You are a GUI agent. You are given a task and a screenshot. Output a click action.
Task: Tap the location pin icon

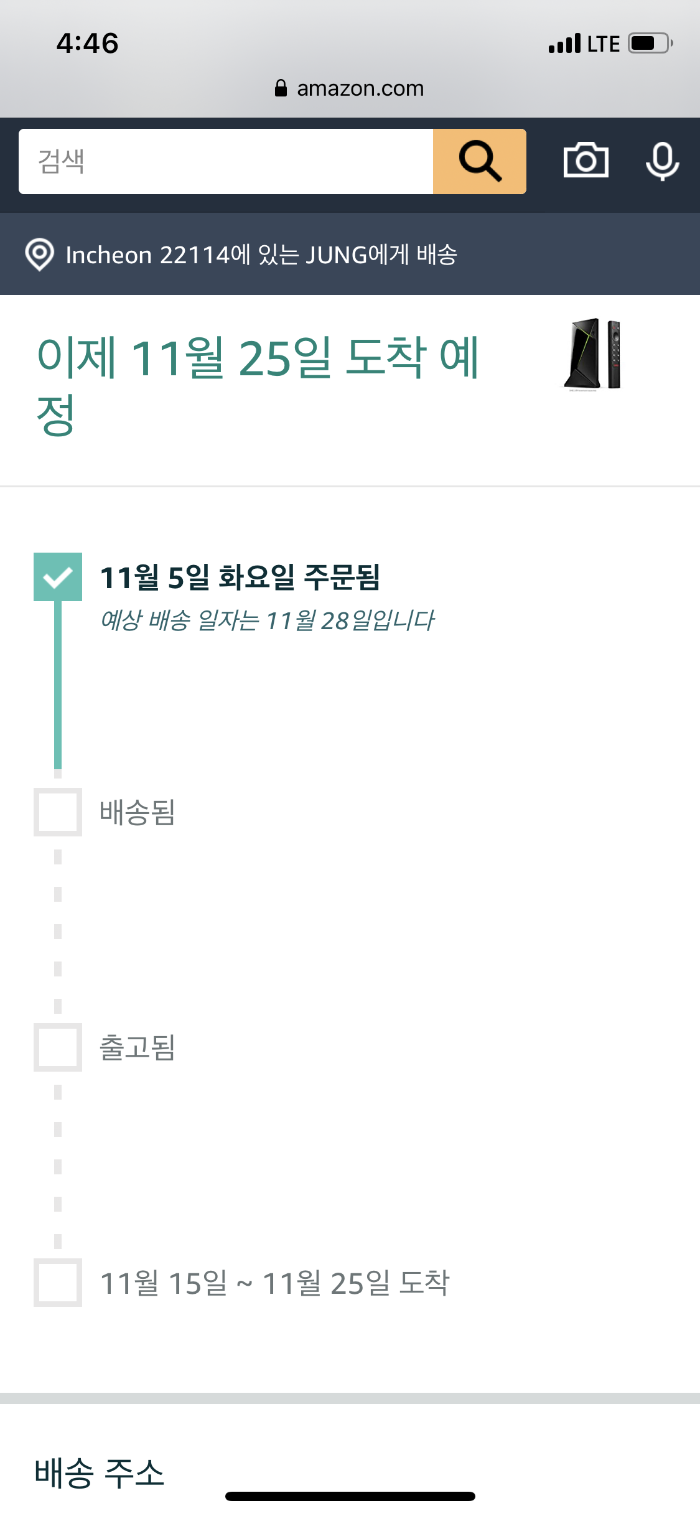coord(39,255)
